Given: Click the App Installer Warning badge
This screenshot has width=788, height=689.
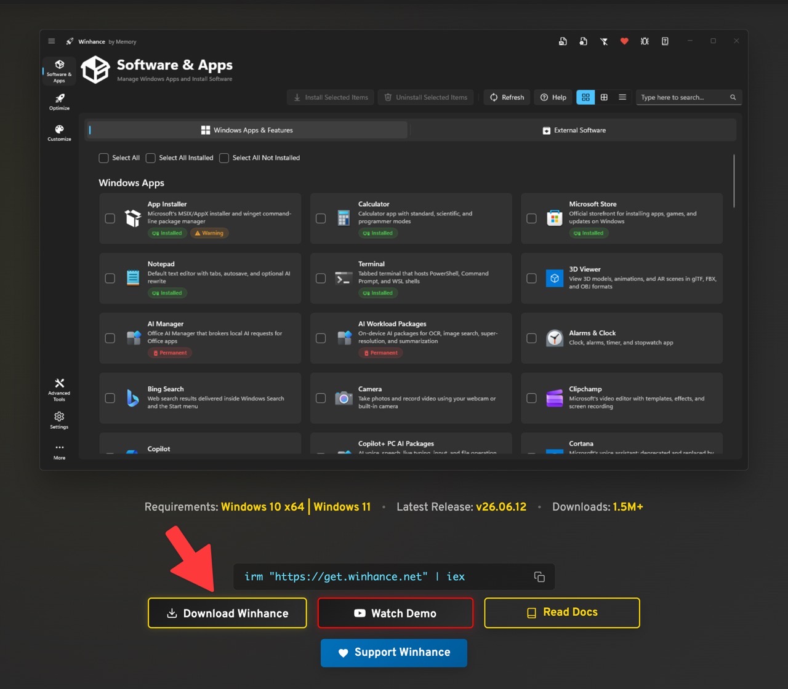Looking at the screenshot, I should (209, 233).
